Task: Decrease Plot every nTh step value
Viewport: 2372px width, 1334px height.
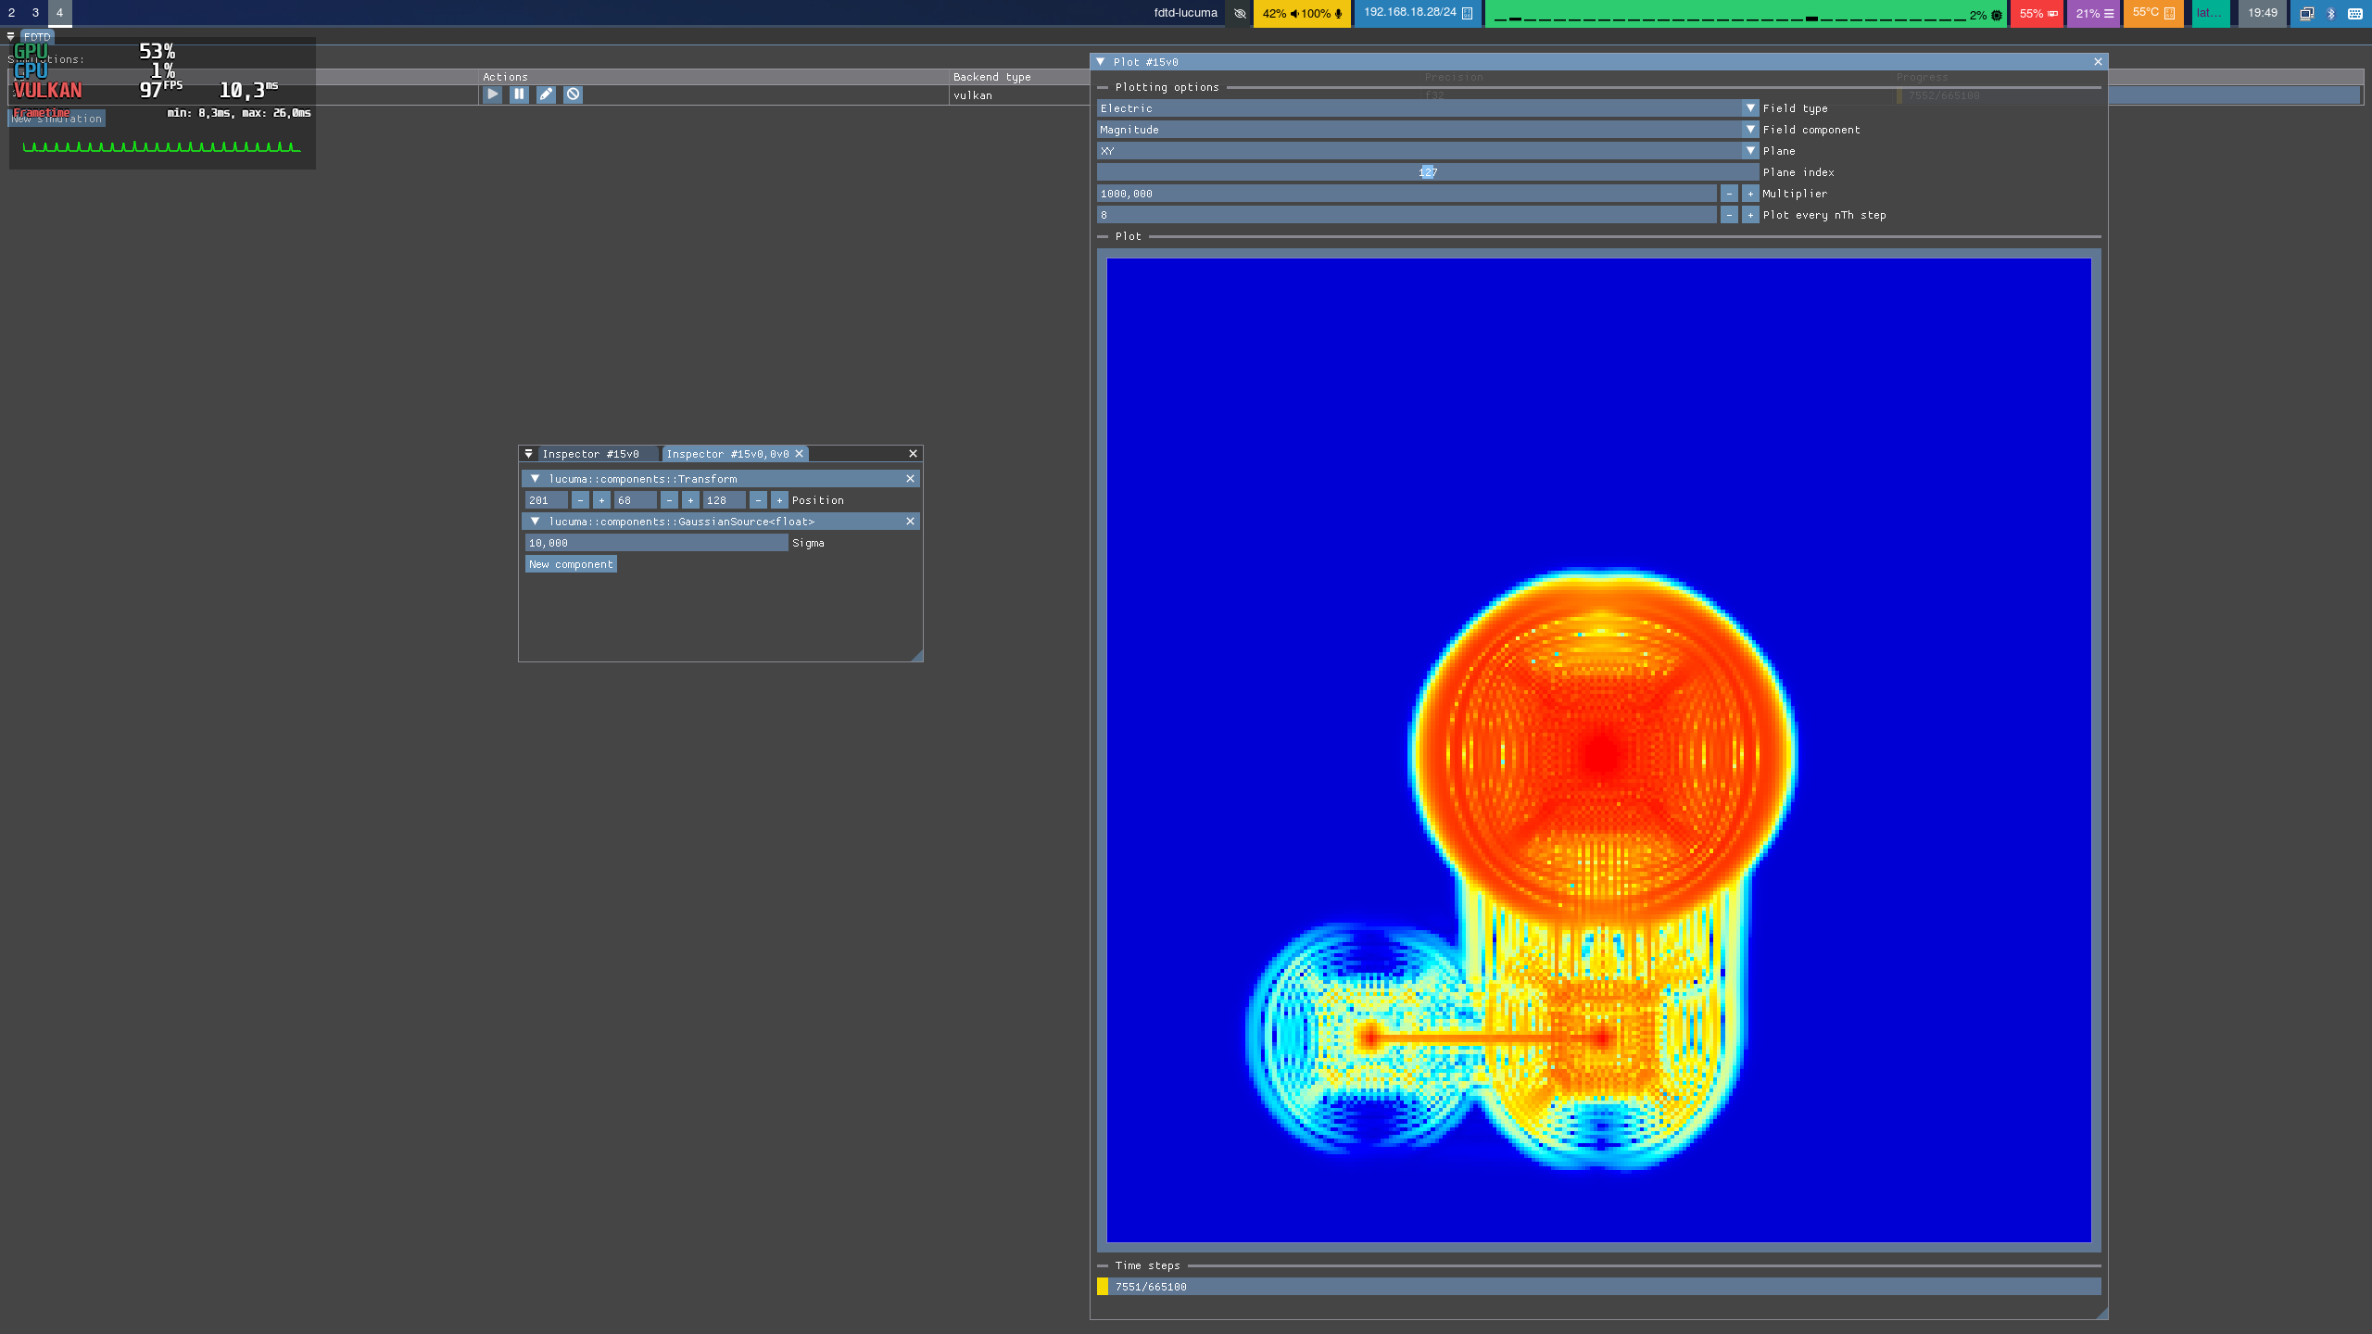Action: click(x=1729, y=215)
